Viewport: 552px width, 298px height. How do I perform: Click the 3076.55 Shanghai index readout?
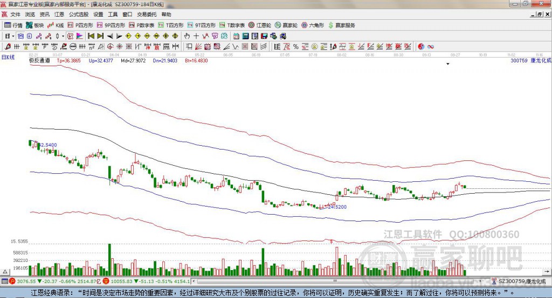pyautogui.click(x=26, y=281)
